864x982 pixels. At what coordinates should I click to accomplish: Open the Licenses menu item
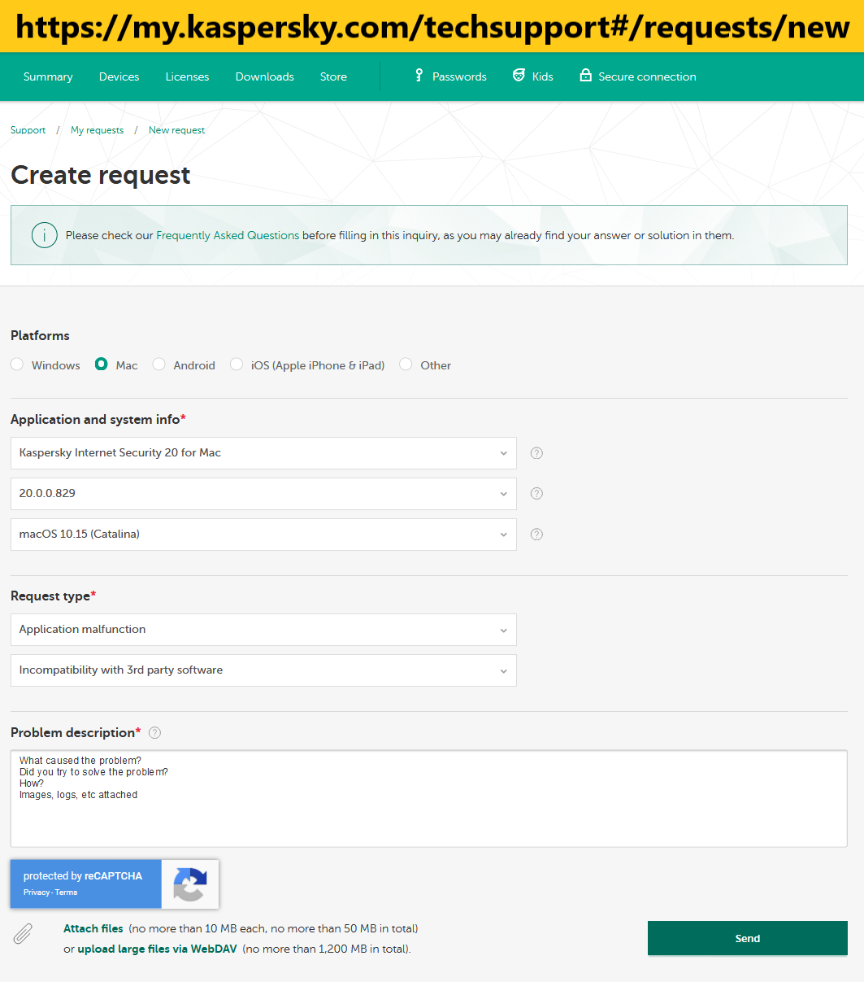point(187,76)
